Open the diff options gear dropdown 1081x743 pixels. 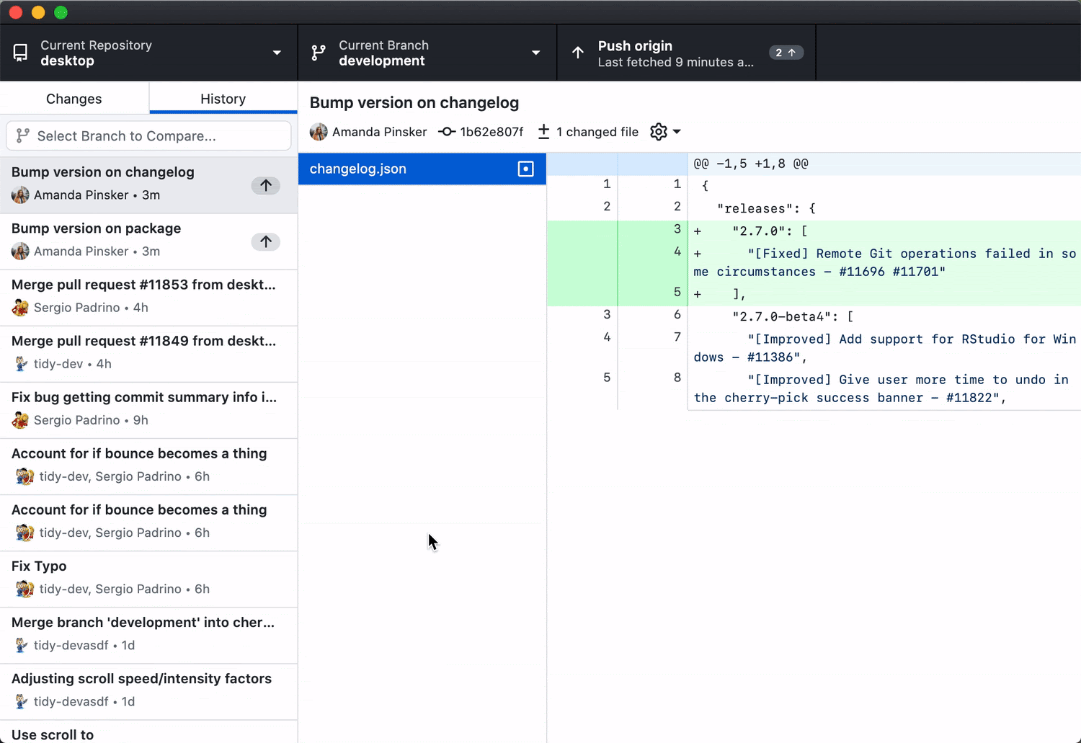coord(664,132)
